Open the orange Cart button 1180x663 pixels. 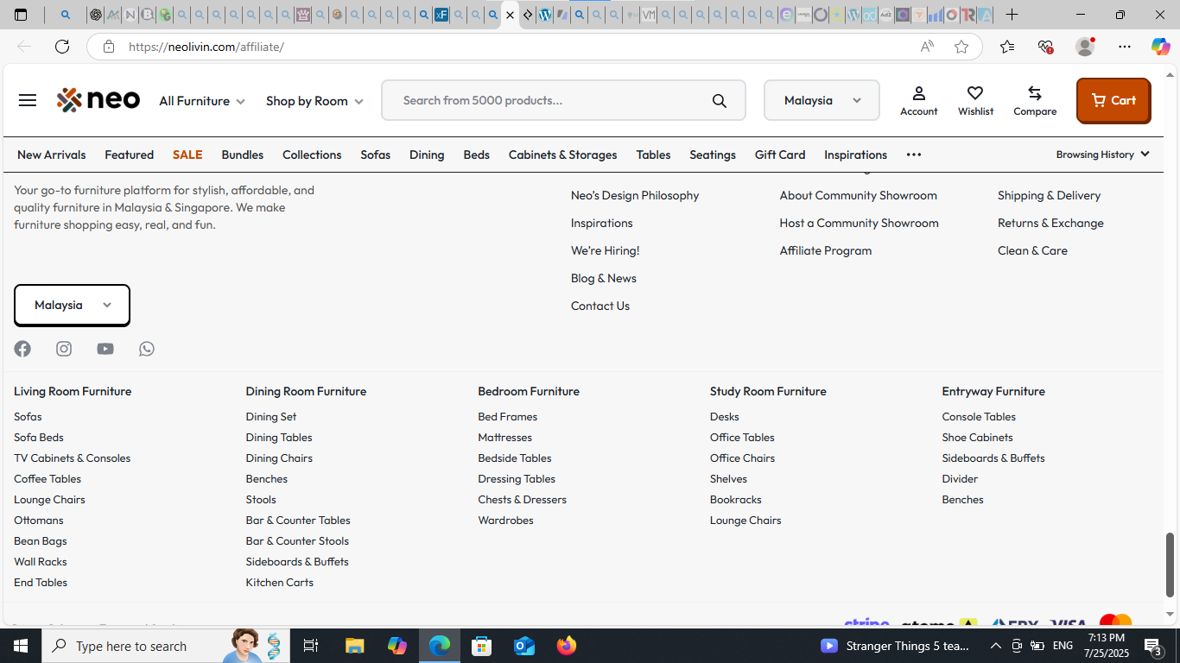point(1113,100)
